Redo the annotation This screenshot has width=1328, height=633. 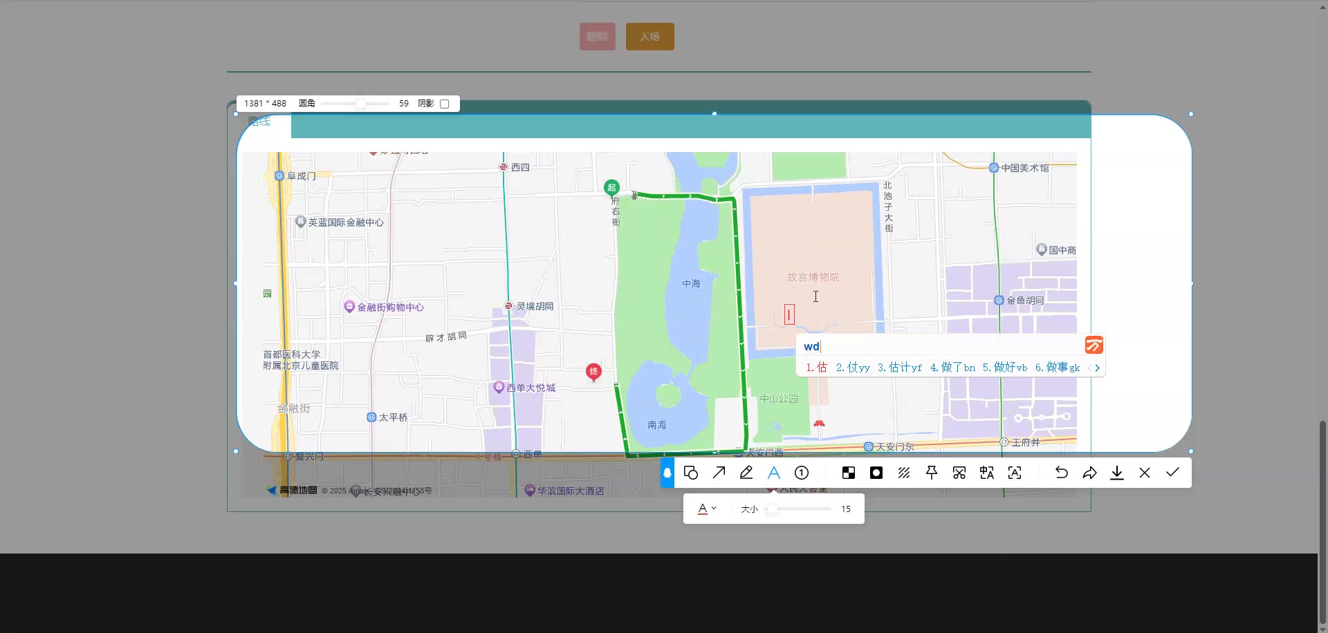tap(1089, 473)
